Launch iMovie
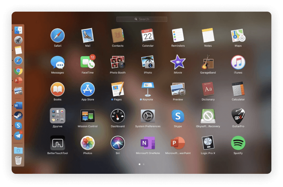Screen dimensions: 283x187 point(178,62)
